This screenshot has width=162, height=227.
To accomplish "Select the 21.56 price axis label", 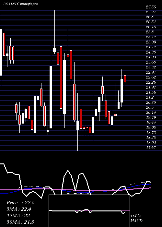I will [x=151, y=92].
